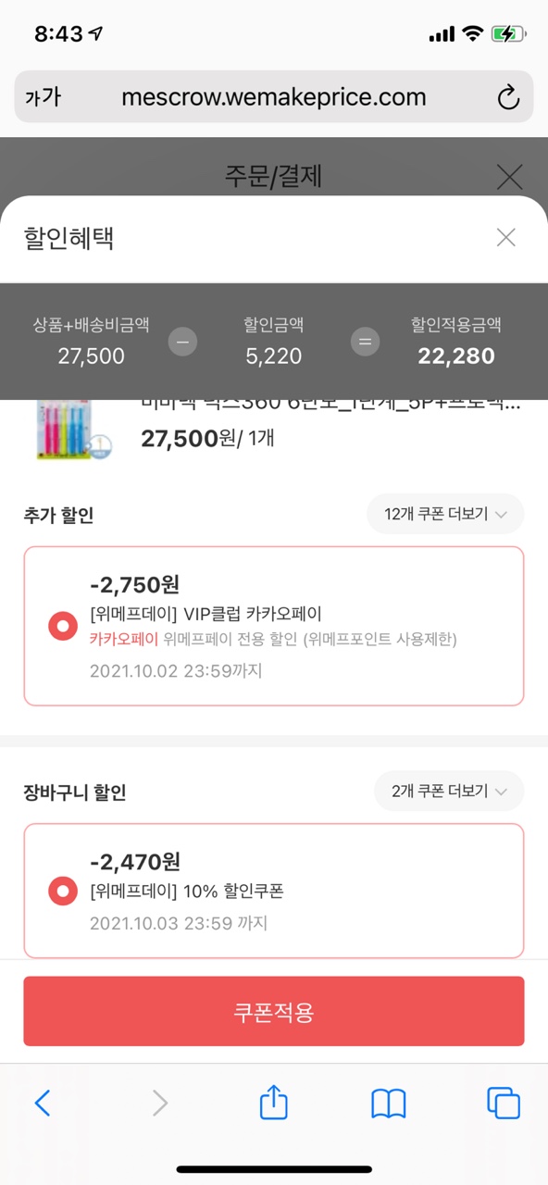
Task: Open the reader text size 가가 control
Action: [x=43, y=96]
